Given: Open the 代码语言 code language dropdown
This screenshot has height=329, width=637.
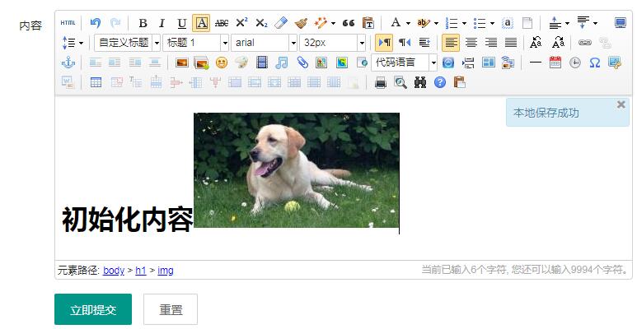Looking at the screenshot, I should (x=405, y=63).
